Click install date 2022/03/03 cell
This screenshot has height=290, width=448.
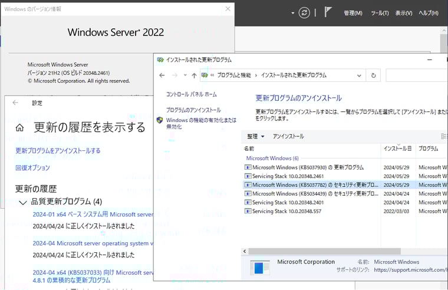point(396,212)
